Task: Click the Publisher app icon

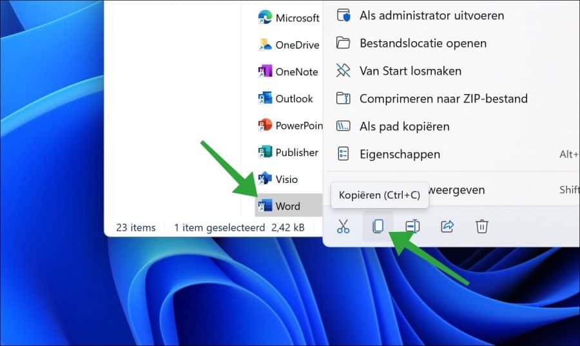Action: click(x=265, y=152)
